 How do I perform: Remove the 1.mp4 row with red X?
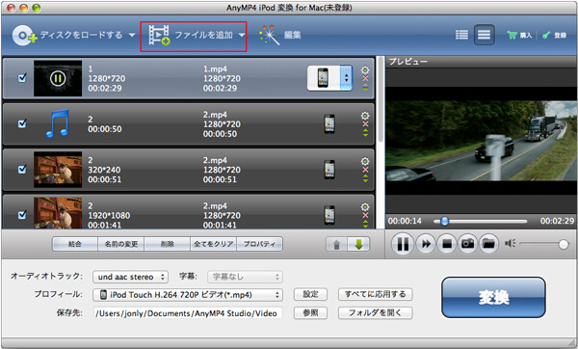click(365, 78)
